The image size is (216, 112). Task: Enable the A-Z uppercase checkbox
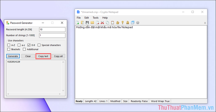[9, 45]
